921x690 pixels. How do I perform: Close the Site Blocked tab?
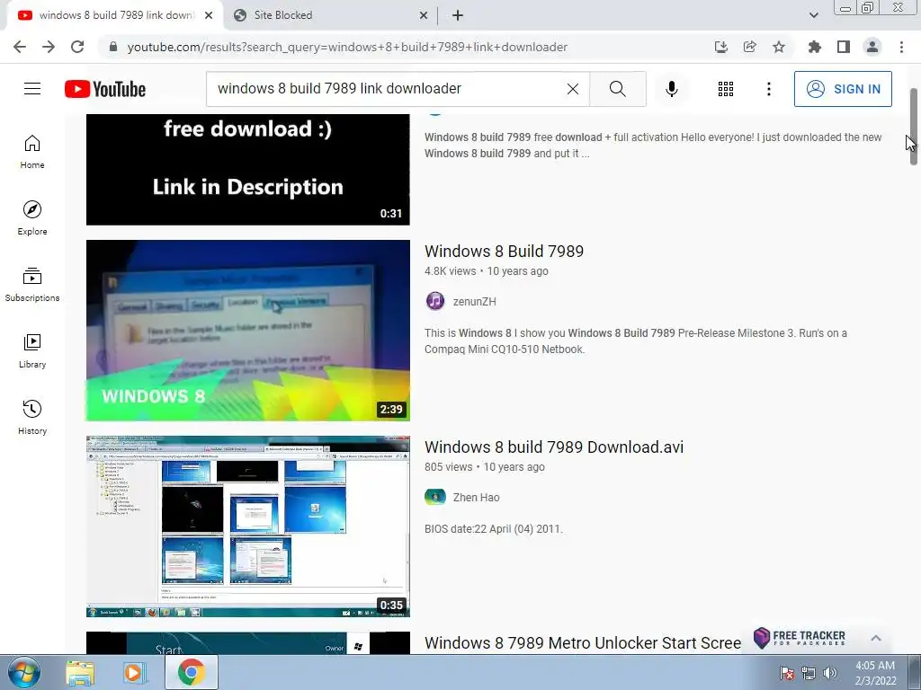point(424,16)
